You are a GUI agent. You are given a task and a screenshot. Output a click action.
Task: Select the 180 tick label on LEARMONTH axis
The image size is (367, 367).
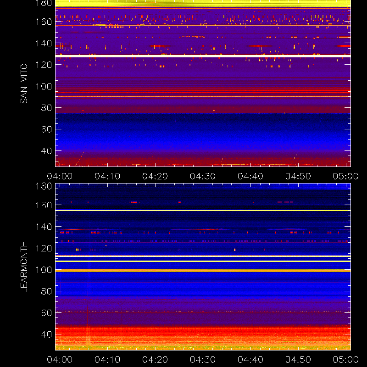(44, 186)
